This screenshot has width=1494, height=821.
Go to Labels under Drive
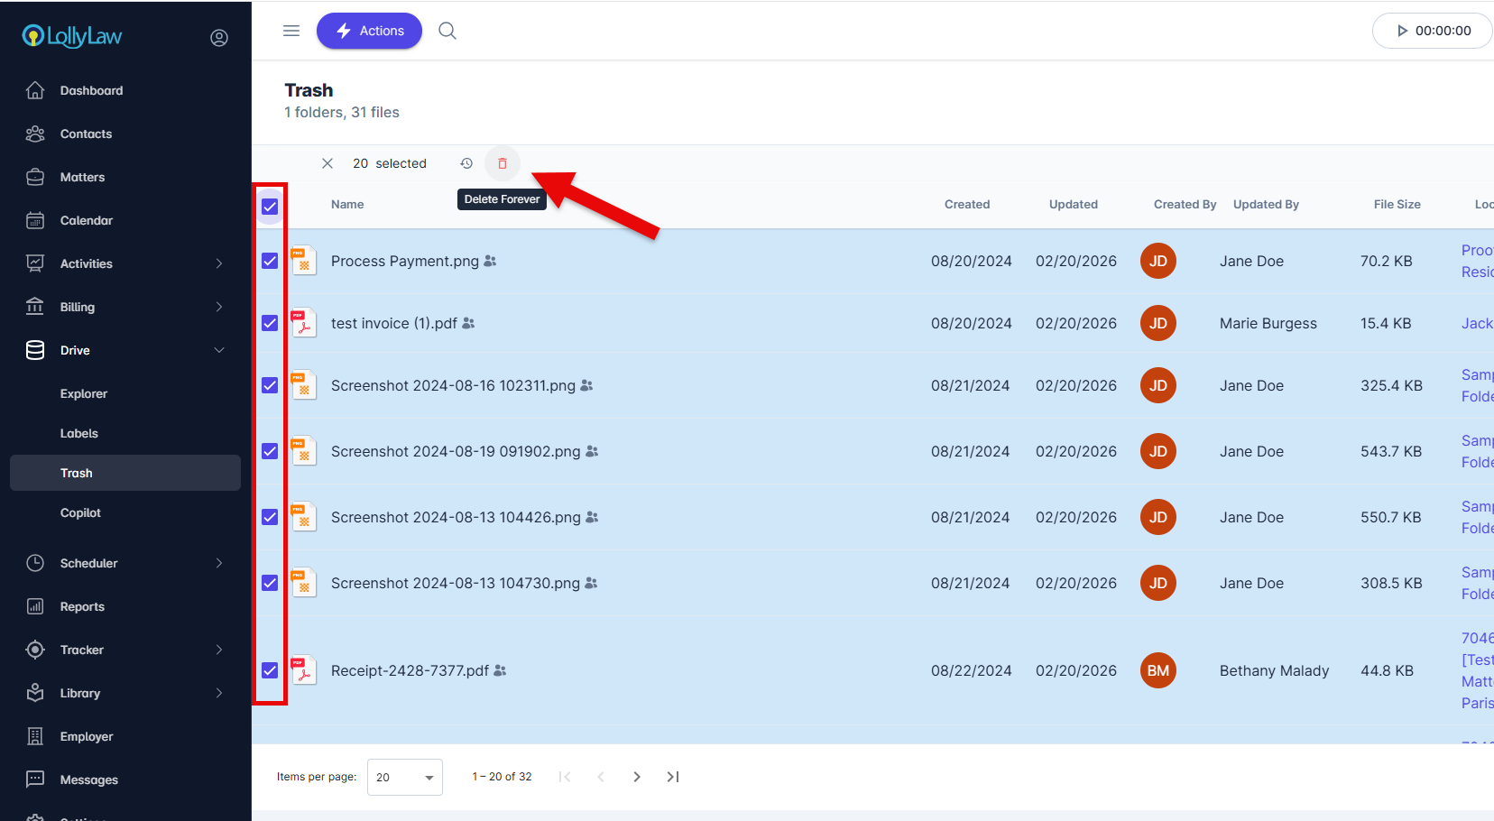coord(79,433)
